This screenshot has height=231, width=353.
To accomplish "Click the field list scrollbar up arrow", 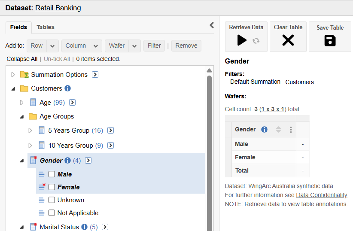I will [x=210, y=71].
